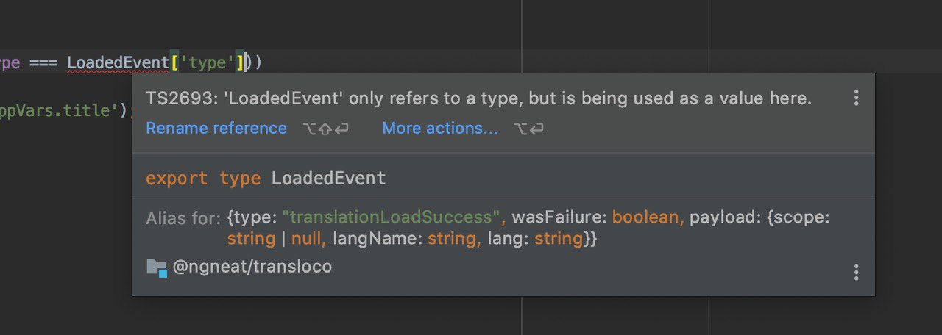Click the library folder icon beside @ngneat/transloco
Screen dimensions: 942x335
pyautogui.click(x=157, y=267)
